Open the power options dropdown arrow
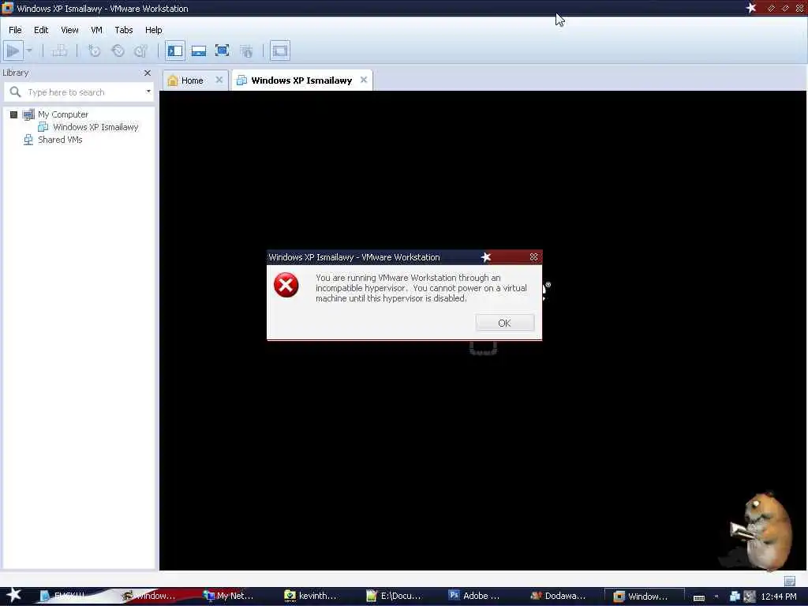This screenshot has height=606, width=808. coord(29,50)
